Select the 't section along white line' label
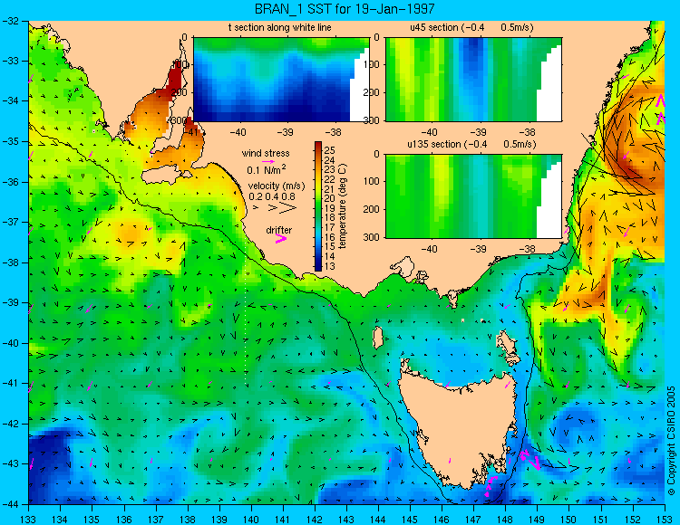 (x=280, y=27)
